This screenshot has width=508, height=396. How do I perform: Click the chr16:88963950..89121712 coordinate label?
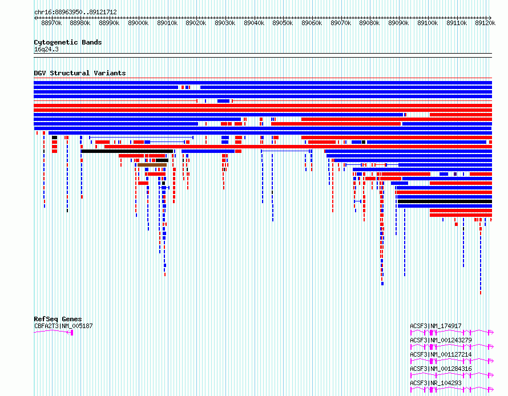pyautogui.click(x=75, y=12)
